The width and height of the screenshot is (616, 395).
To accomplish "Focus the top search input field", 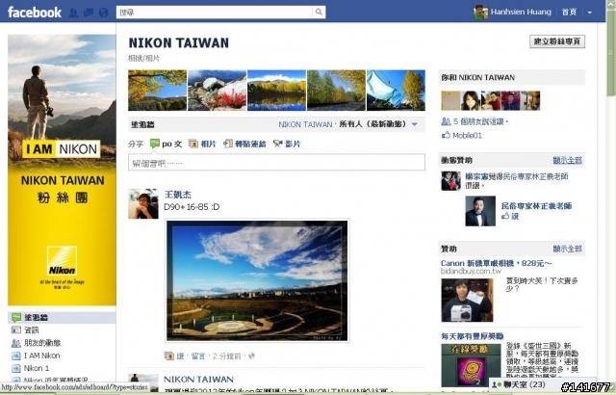I will coord(215,13).
